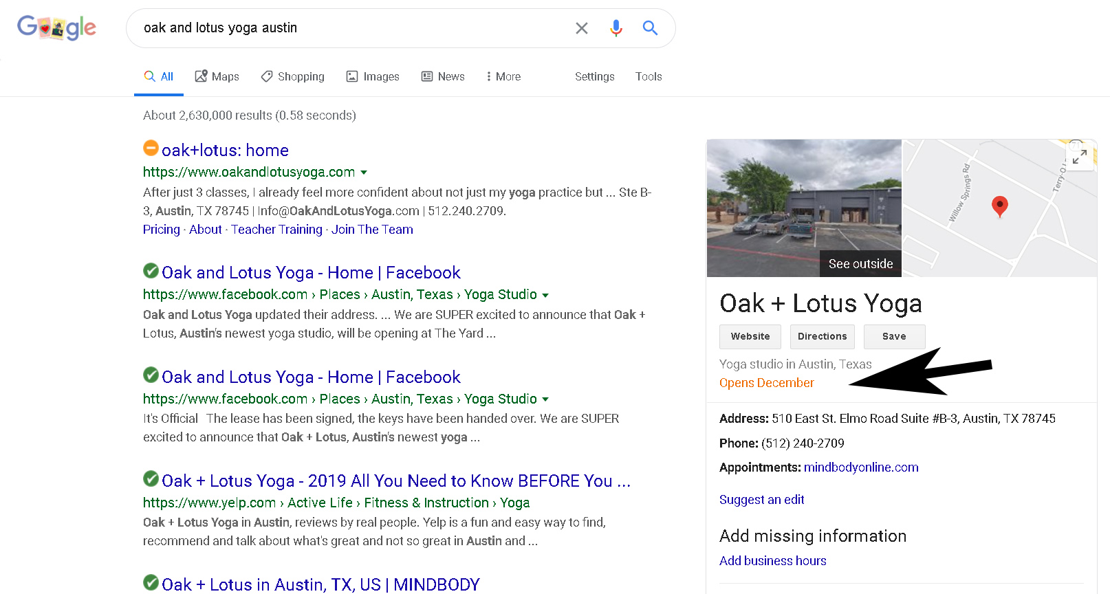Click the address 510 East St. Elmo Road
The width and height of the screenshot is (1110, 594).
click(913, 419)
